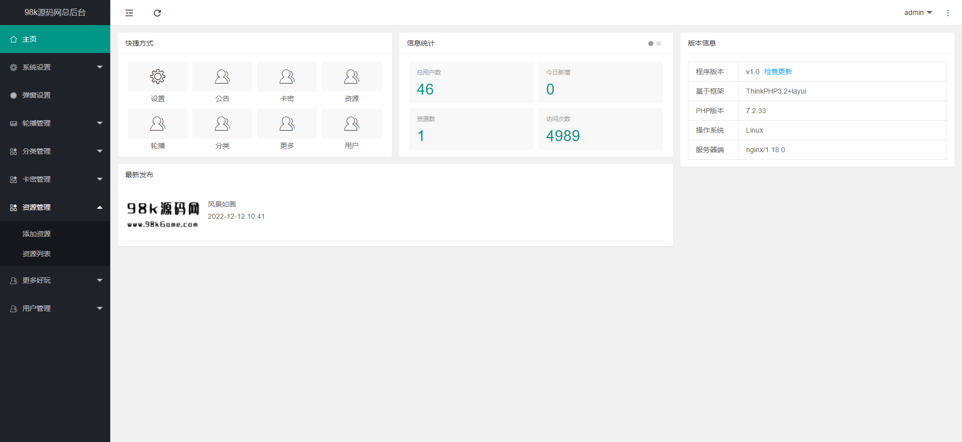Click the v1.0 program version text
This screenshot has width=962, height=442.
[x=753, y=72]
